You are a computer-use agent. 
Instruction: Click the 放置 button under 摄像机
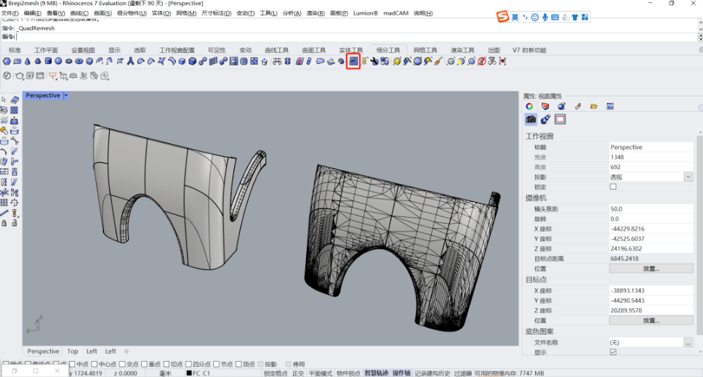pos(651,269)
